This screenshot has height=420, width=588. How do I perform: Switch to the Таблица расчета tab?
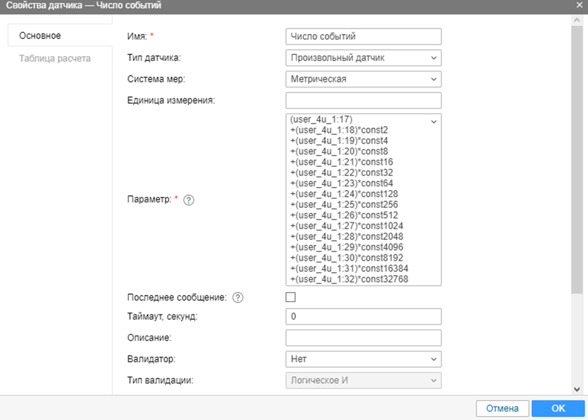[x=55, y=59]
